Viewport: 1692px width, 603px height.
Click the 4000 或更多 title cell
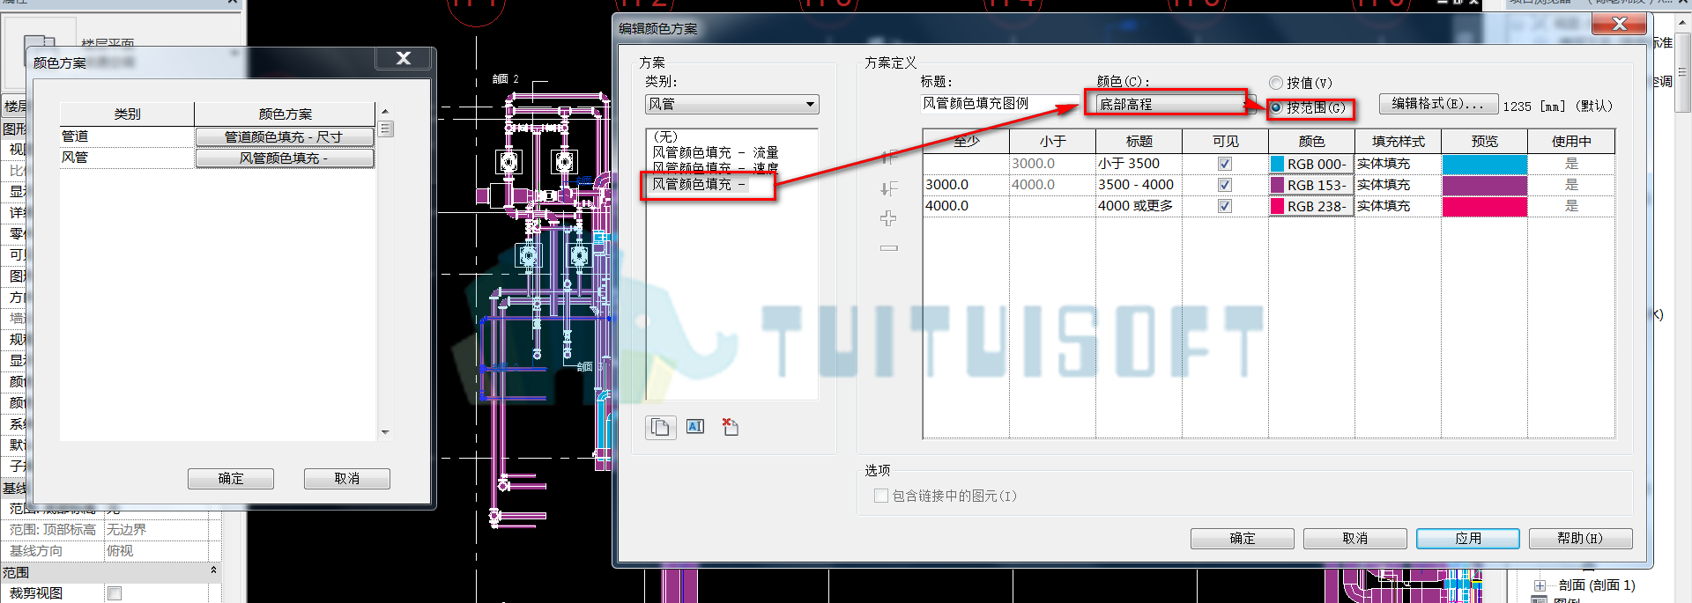point(1139,206)
